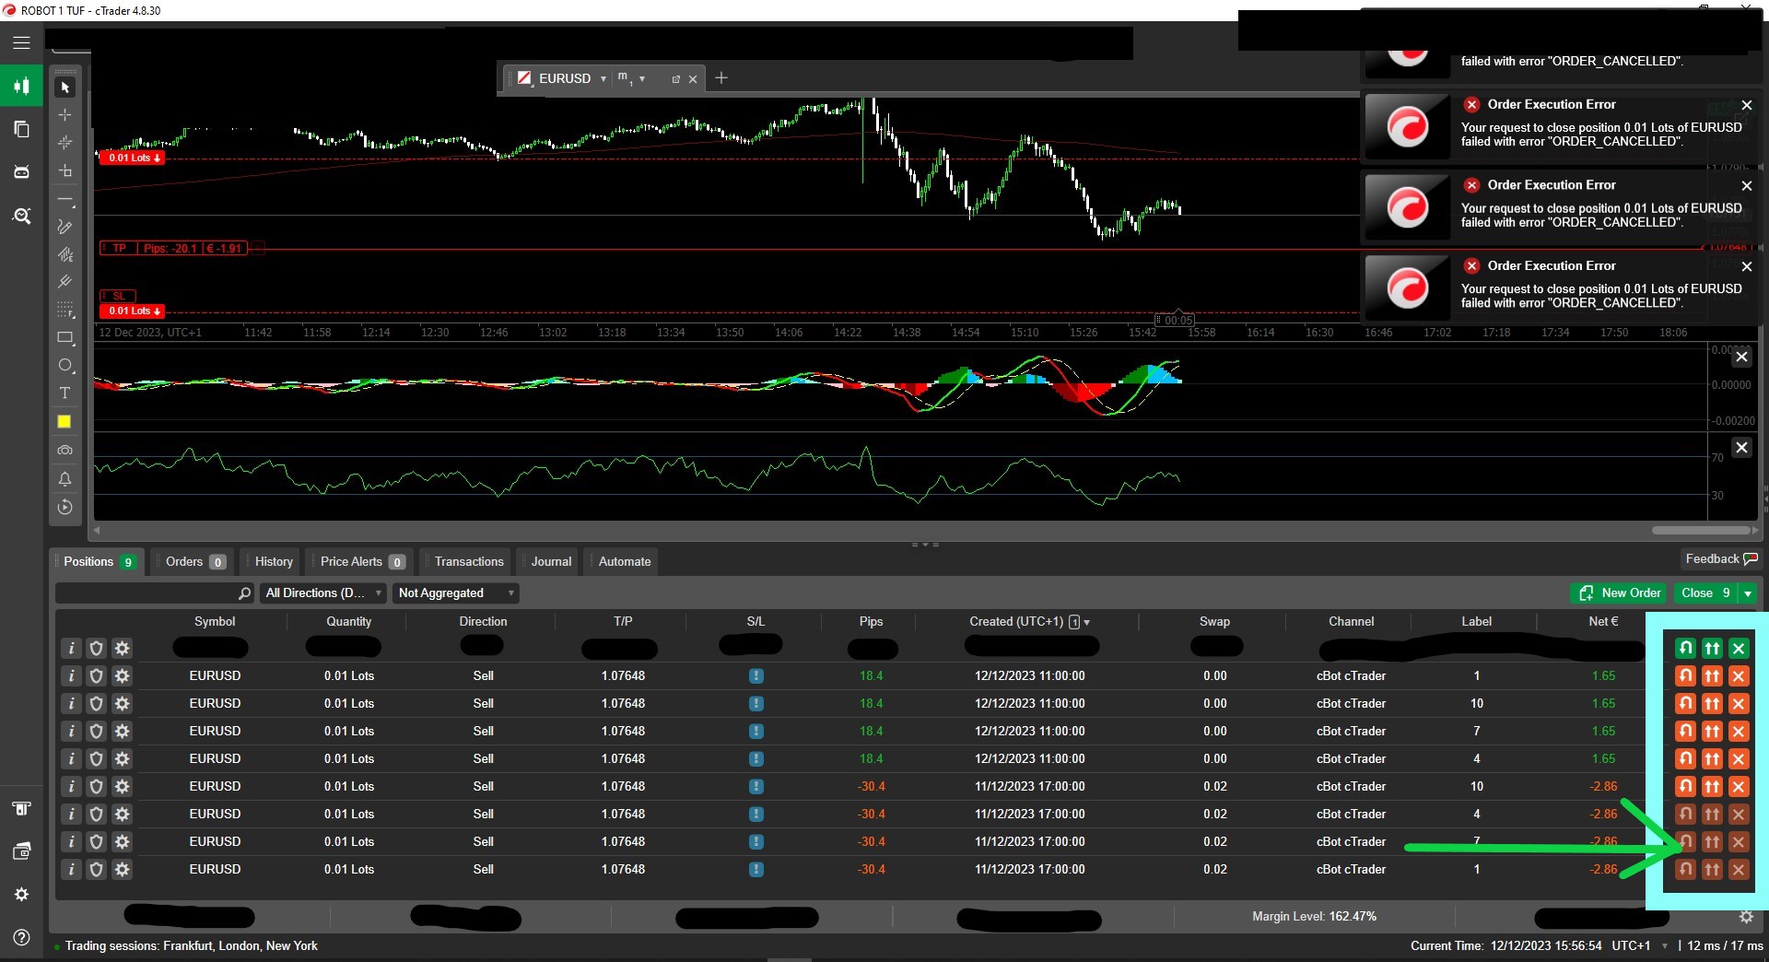Detach the EURUSD chart into a new window
The height and width of the screenshot is (962, 1769).
point(675,79)
